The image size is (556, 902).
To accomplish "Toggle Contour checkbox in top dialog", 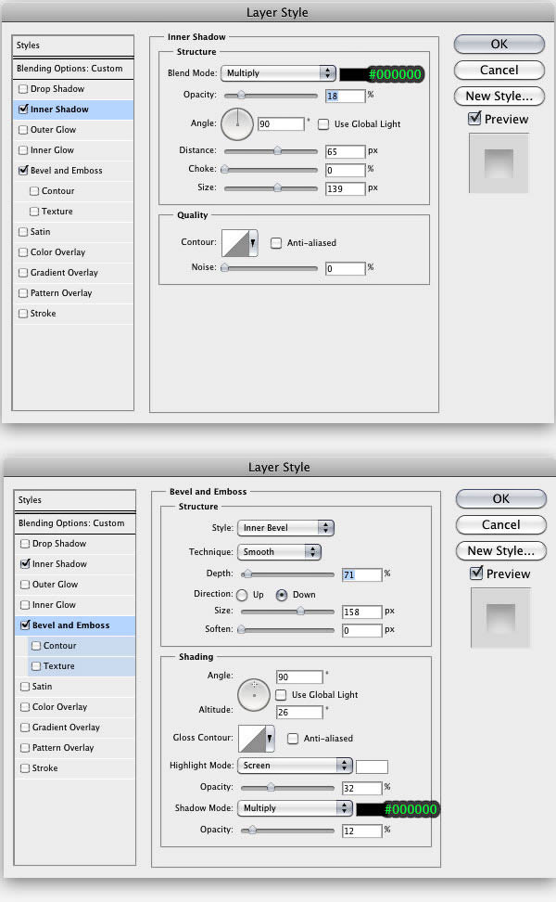I will click(34, 191).
